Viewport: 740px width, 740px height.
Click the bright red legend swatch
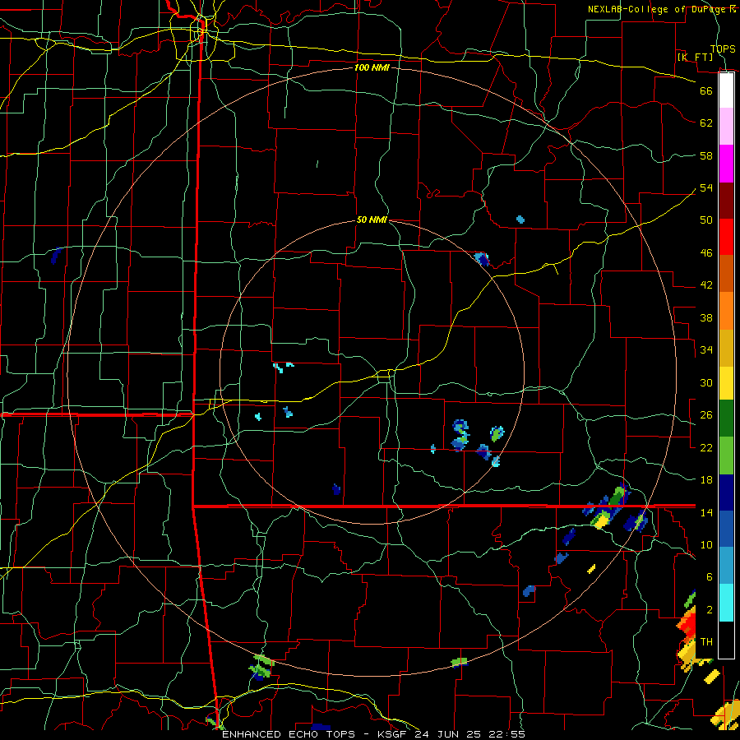726,237
